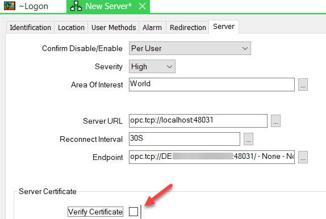Browse for Area Of Interest with ellipsis button
The height and width of the screenshot is (219, 326).
(x=303, y=85)
